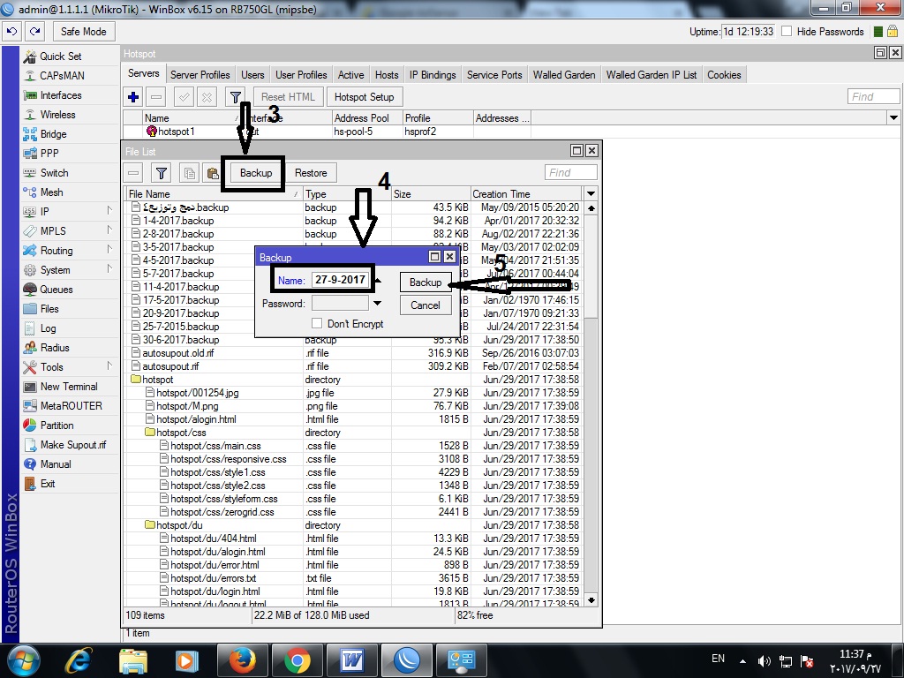This screenshot has width=904, height=678.
Task: Click File List Find field
Action: pos(571,173)
